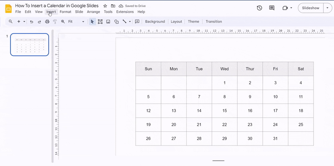Image resolution: width=334 pixels, height=166 pixels.
Task: Open the Format menu
Action: click(x=66, y=12)
